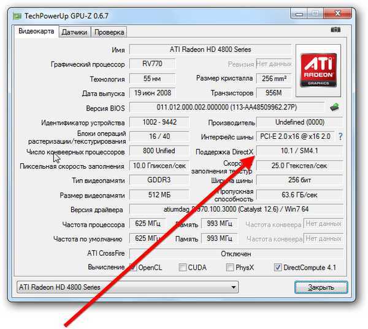Click the 256 mm² die size field

[x=274, y=78]
